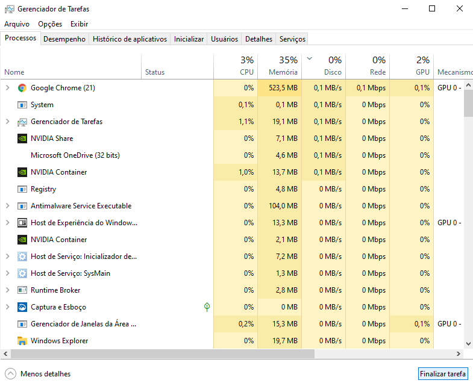Click the 104,0 MB memory value
This screenshot has height=386, width=473.
(x=283, y=206)
